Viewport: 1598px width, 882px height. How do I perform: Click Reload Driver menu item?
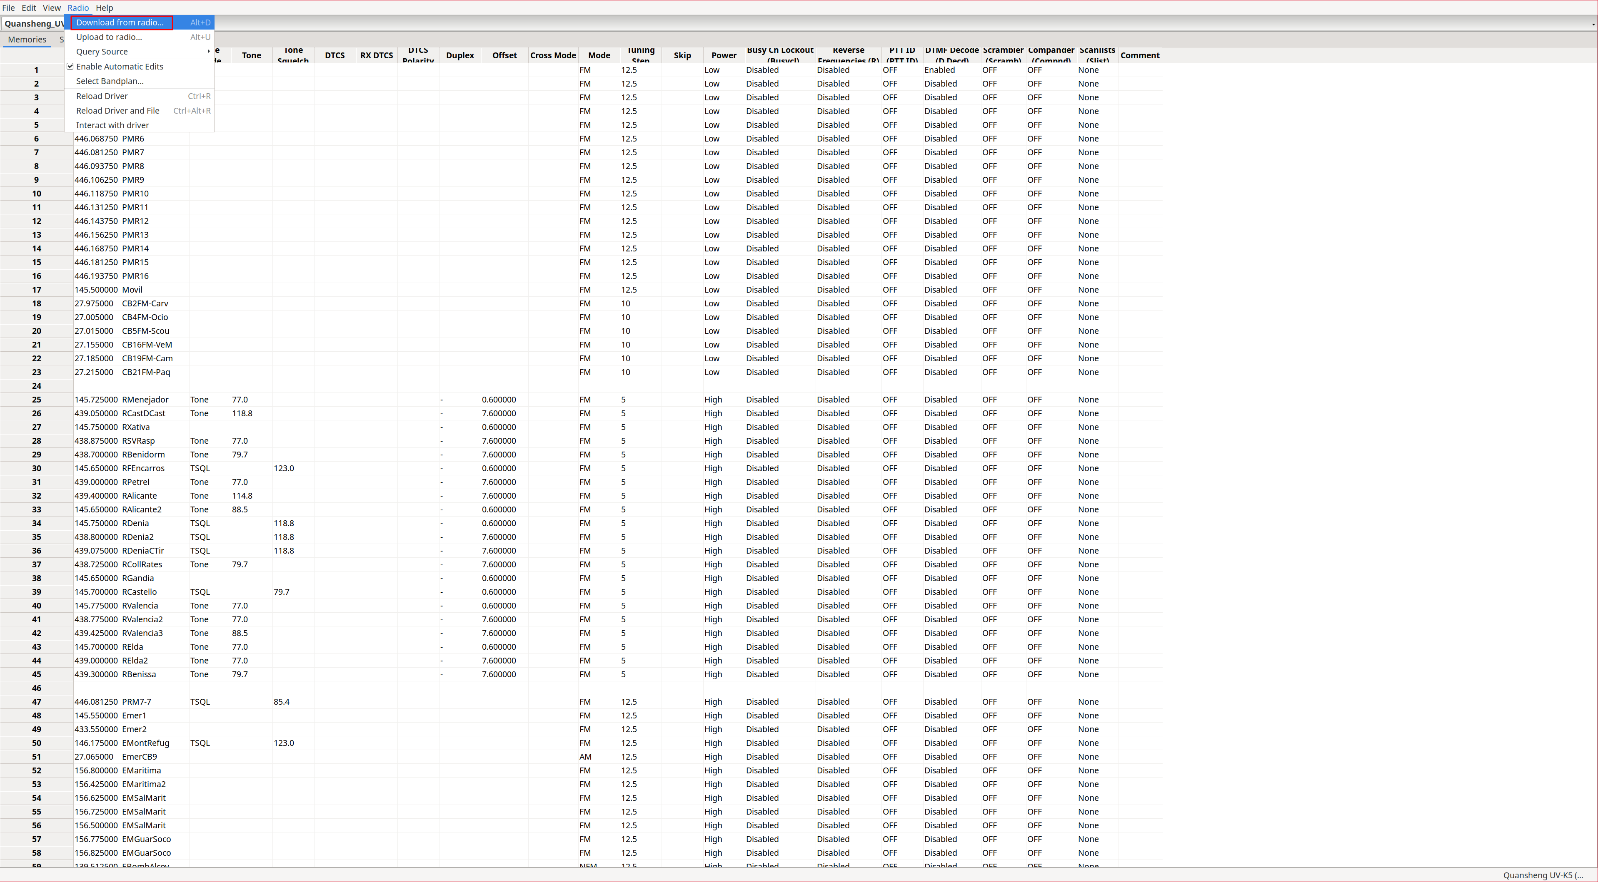[102, 96]
